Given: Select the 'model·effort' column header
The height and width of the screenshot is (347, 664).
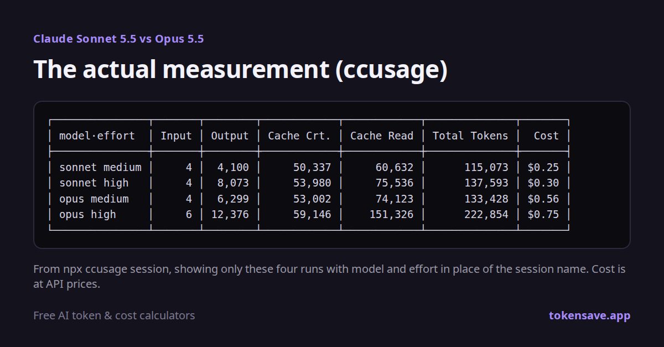Looking at the screenshot, I should coord(97,136).
